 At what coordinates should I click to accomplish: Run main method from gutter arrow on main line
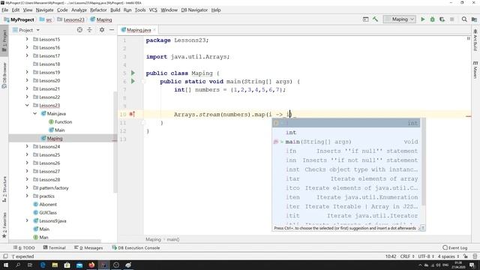tap(133, 81)
